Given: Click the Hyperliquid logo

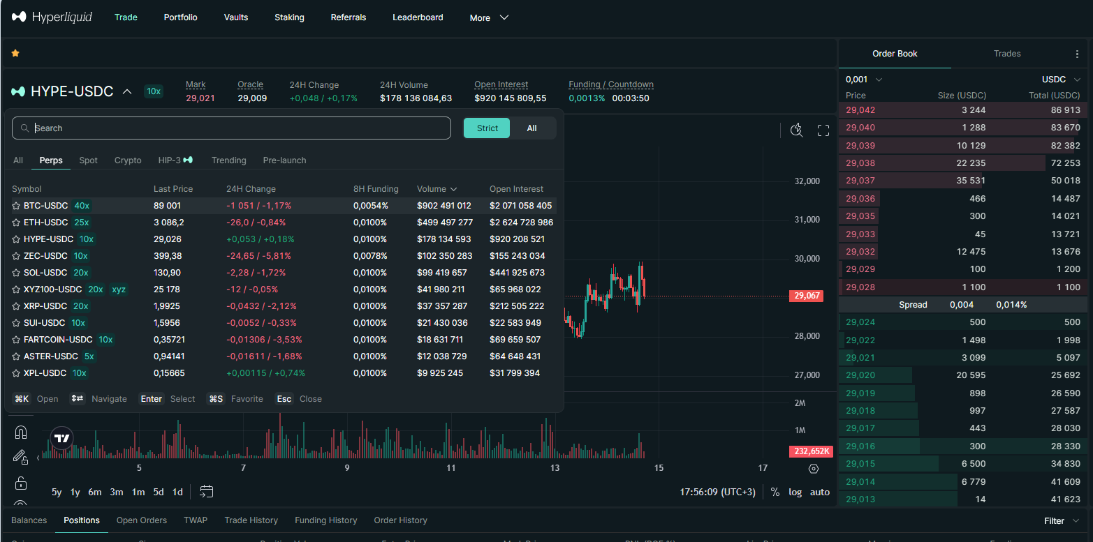Looking at the screenshot, I should [x=52, y=17].
